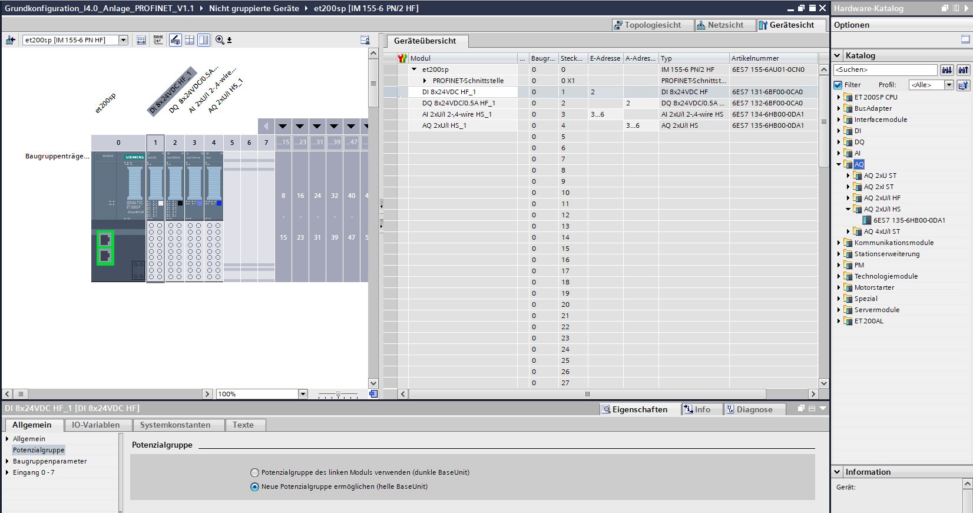Select Baugruppenparameter in the properties navigation
This screenshot has height=513, width=973.
49,461
